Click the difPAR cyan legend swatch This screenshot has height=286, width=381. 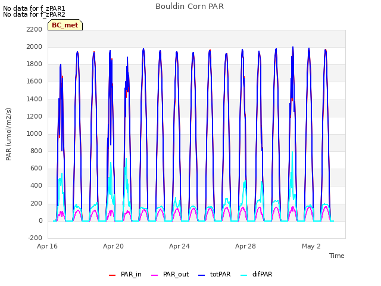pos(244,275)
